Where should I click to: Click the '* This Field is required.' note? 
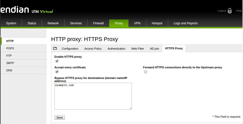(x=227, y=117)
